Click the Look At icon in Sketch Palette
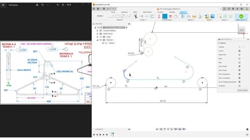The width and height of the screenshot is (250, 140). (x=239, y=51)
